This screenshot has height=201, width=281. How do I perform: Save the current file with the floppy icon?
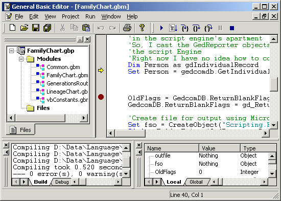pos(36,28)
